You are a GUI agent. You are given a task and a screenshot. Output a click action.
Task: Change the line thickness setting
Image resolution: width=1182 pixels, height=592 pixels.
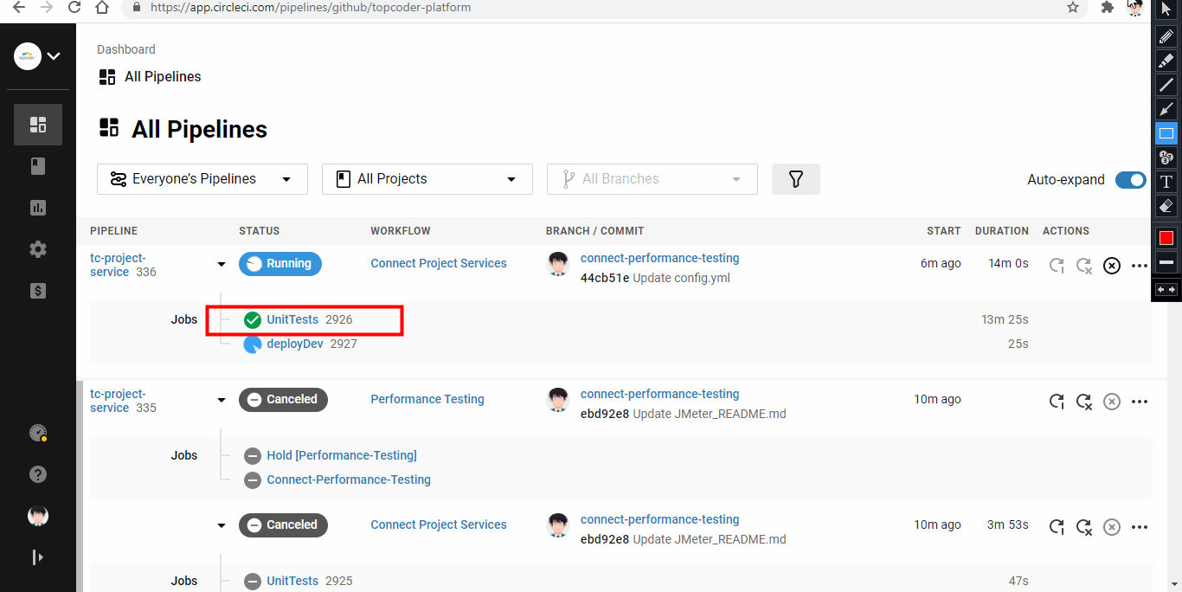pos(1166,262)
